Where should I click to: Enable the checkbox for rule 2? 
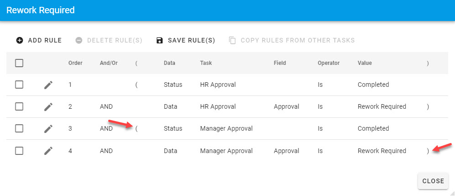click(x=19, y=107)
